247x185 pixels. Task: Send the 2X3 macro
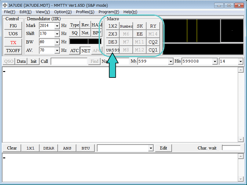113,34
